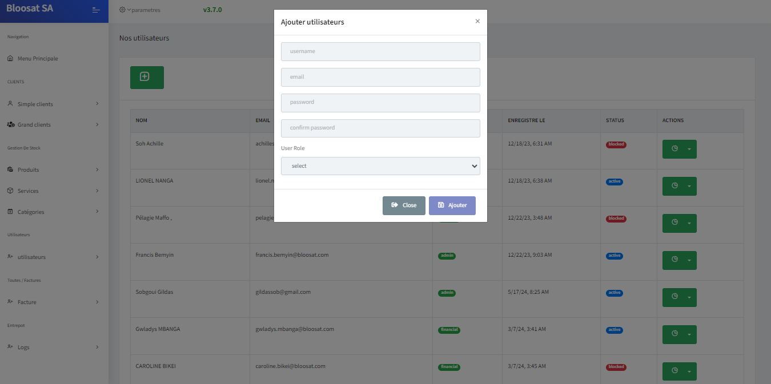Click the Produits icon in sidebar

(x=10, y=169)
